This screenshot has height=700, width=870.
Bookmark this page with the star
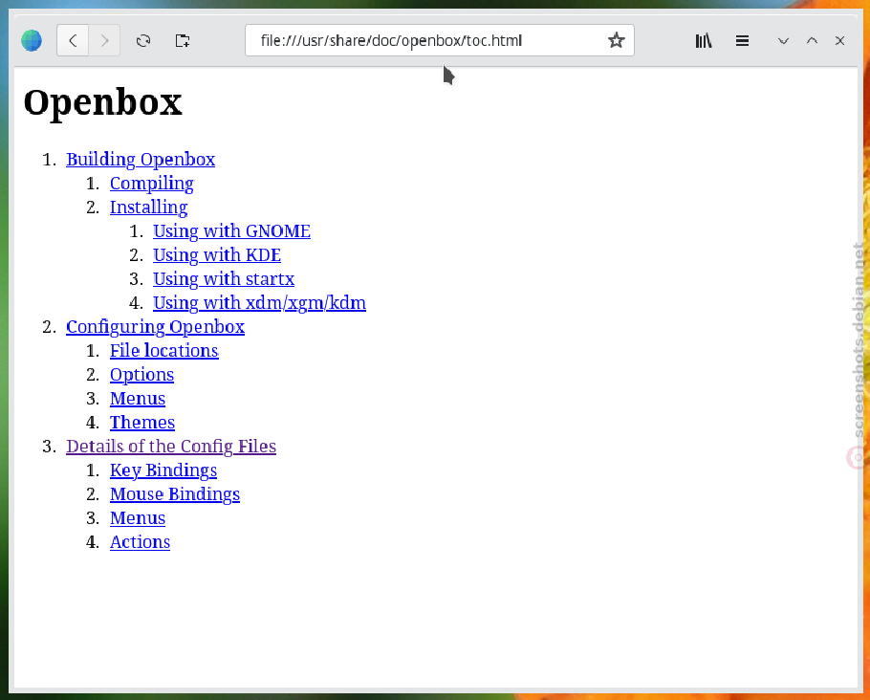point(616,40)
